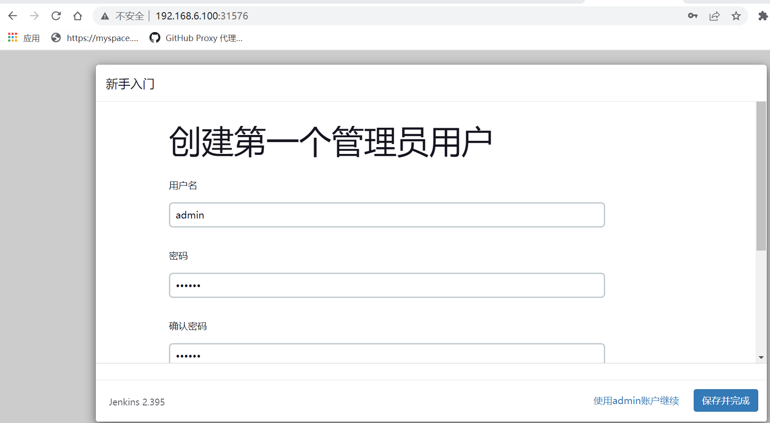Click the address bar URL 192.168.6.100:31576
Image resolution: width=770 pixels, height=423 pixels.
pyautogui.click(x=202, y=16)
